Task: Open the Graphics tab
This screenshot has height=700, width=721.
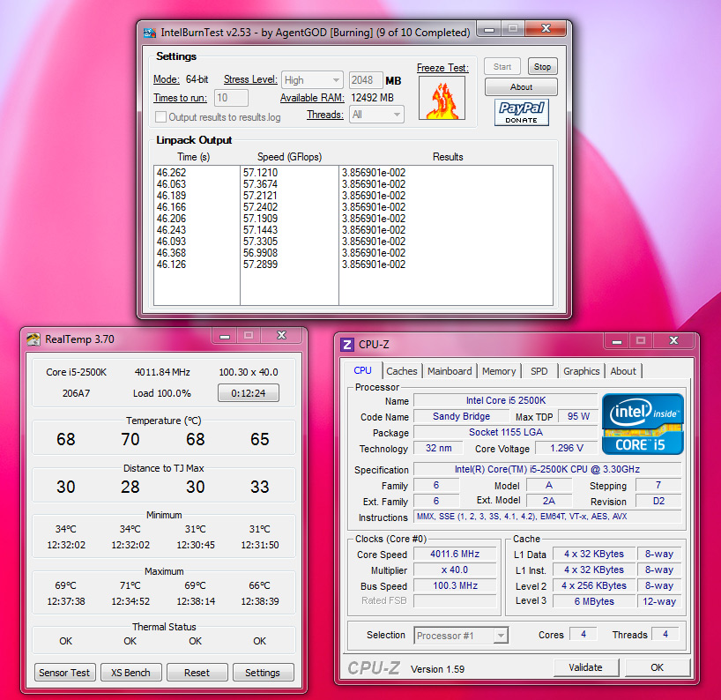Action: point(581,371)
